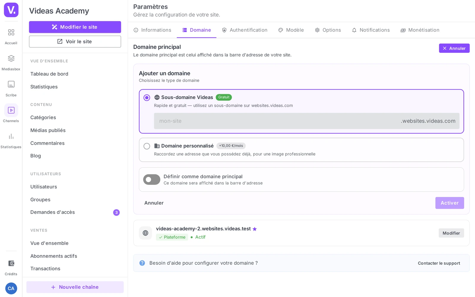
Task: Open the Notifications tab
Action: coord(370,30)
